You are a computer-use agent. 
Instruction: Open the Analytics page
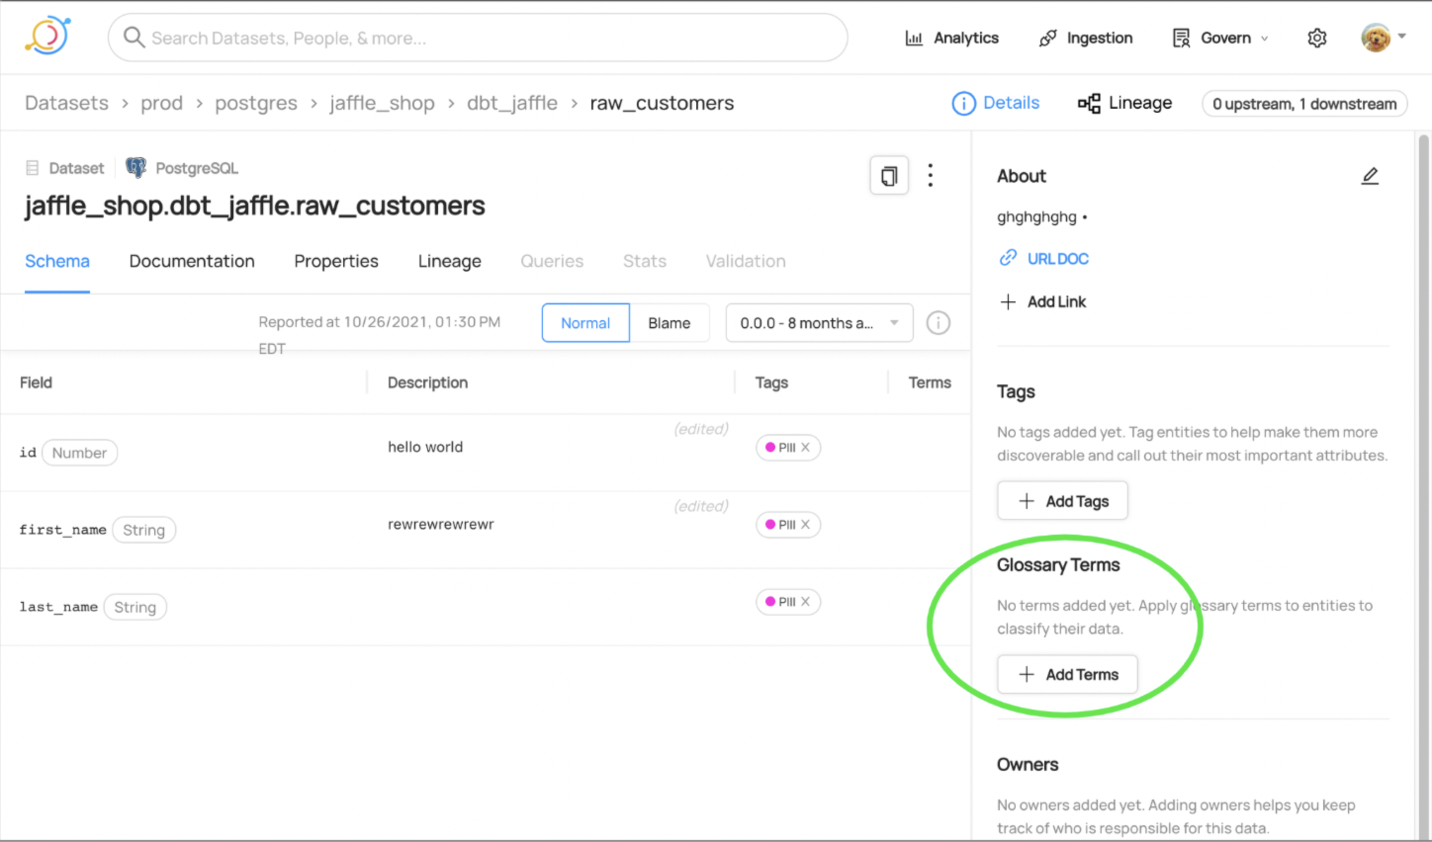[952, 38]
